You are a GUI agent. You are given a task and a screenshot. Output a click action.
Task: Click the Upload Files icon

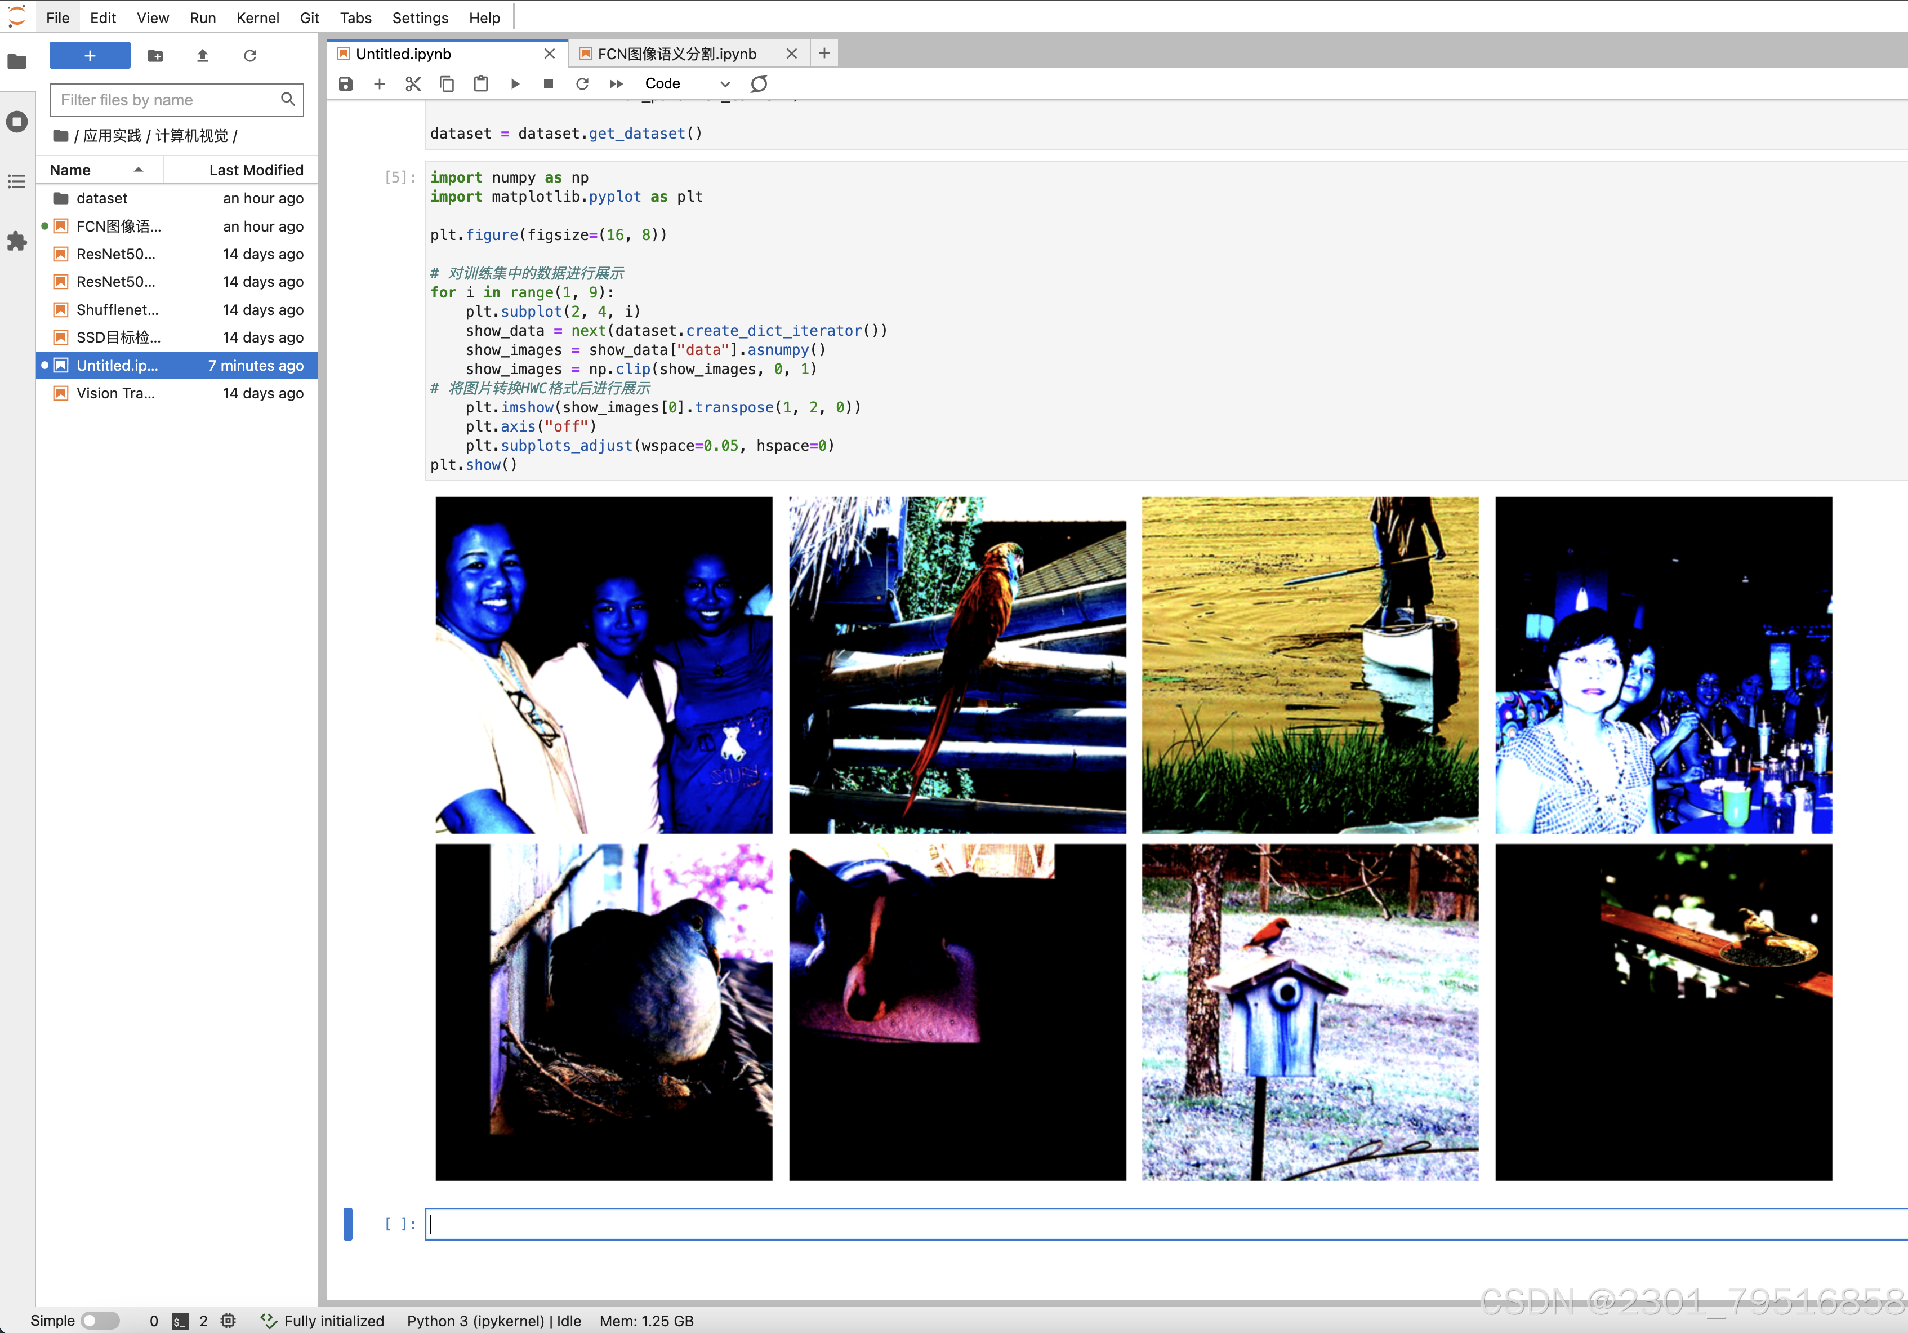click(x=202, y=56)
